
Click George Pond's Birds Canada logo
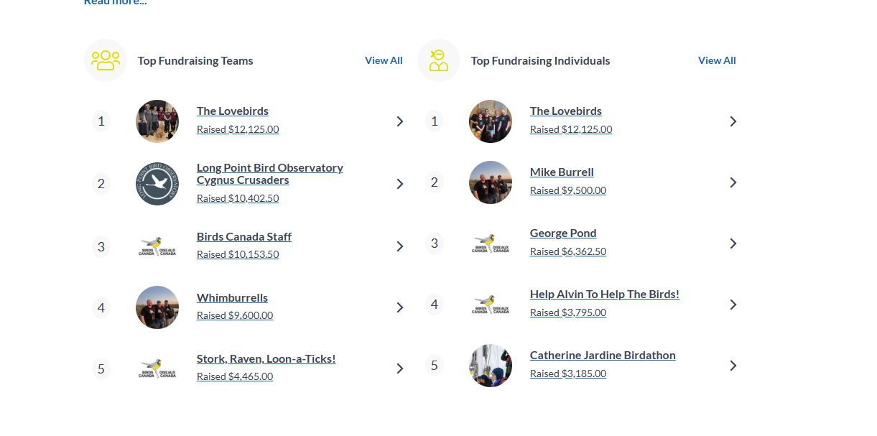tap(491, 243)
